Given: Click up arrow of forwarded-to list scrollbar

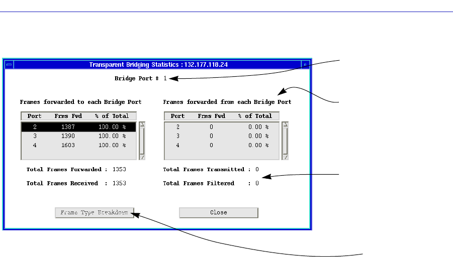Looking at the screenshot, I should coord(142,124).
